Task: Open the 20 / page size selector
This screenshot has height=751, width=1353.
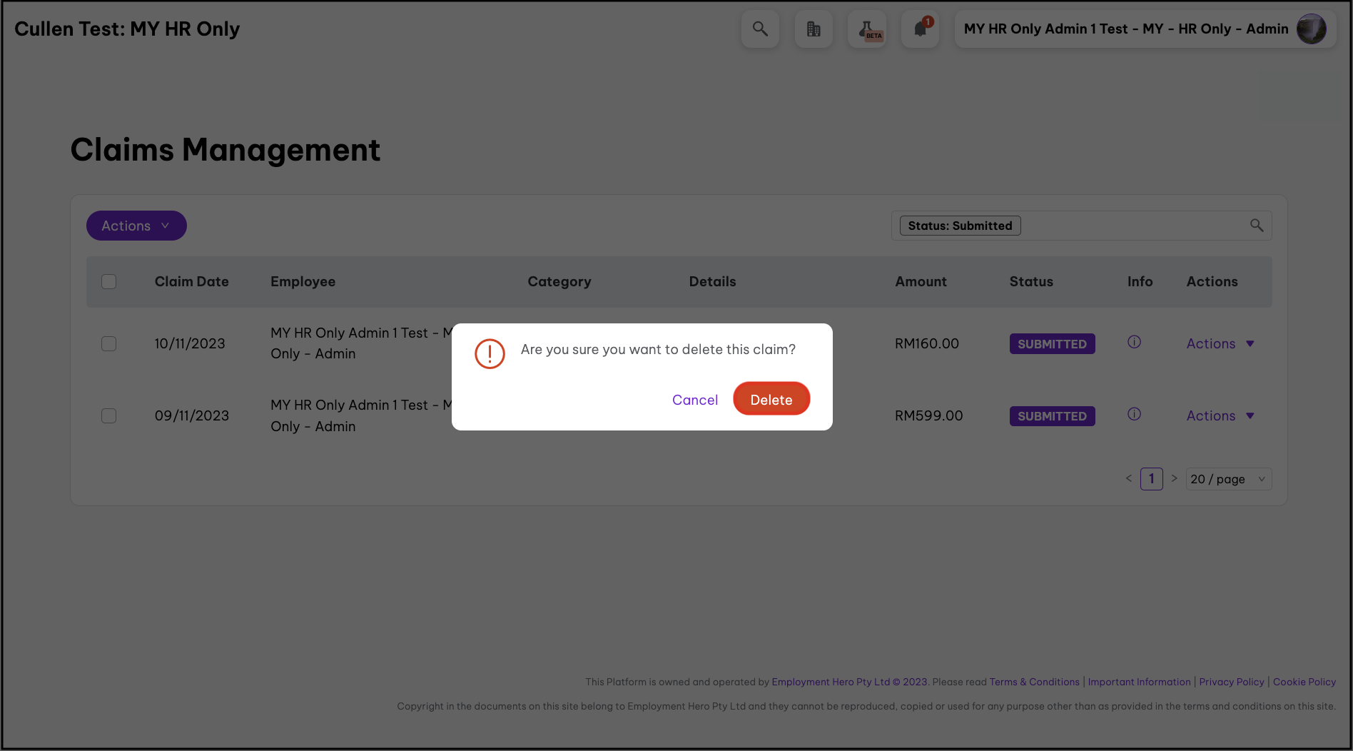Action: click(x=1228, y=479)
